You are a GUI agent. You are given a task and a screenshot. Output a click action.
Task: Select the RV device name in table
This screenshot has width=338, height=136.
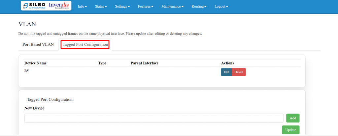pyautogui.click(x=26, y=70)
